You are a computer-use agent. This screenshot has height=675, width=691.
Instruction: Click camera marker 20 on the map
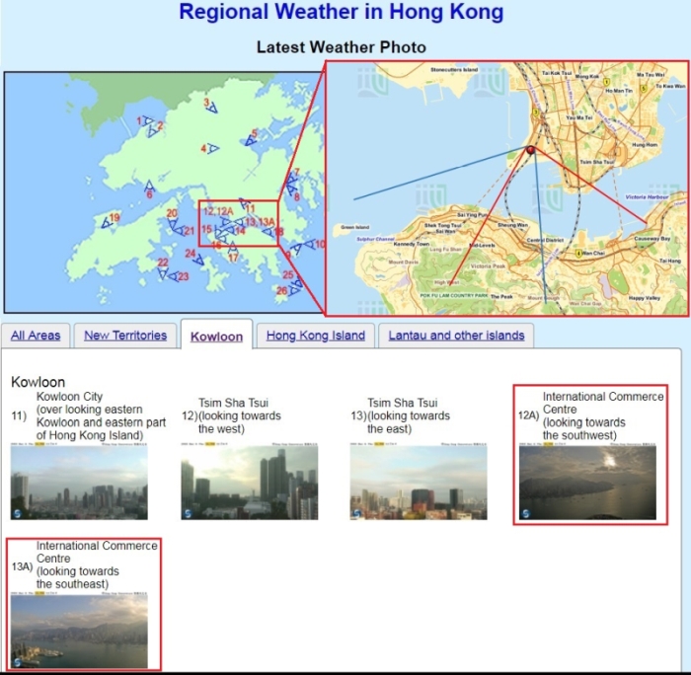[x=174, y=224]
